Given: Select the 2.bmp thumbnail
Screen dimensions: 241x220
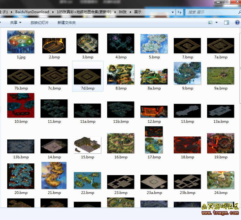Looking at the screenshot, I should pyautogui.click(x=54, y=45).
